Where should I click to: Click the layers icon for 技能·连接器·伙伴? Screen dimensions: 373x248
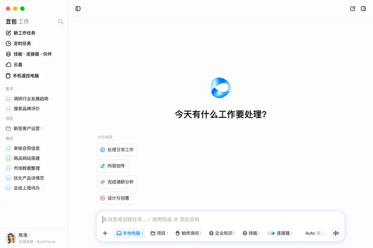point(8,54)
